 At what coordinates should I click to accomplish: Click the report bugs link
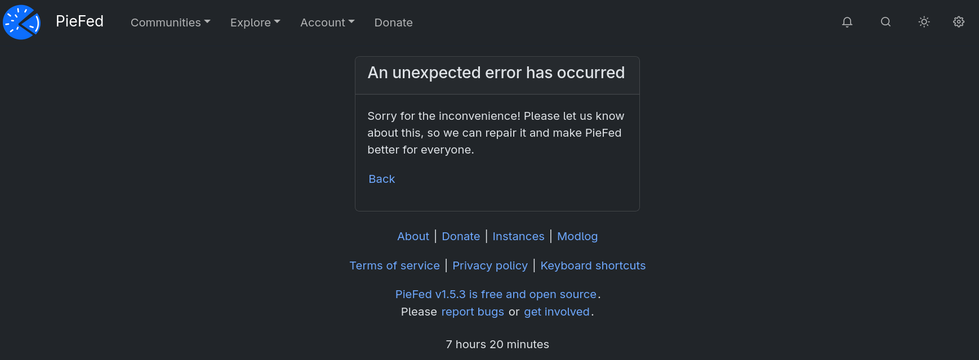pos(473,312)
